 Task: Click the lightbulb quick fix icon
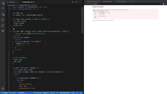click(x=14, y=29)
